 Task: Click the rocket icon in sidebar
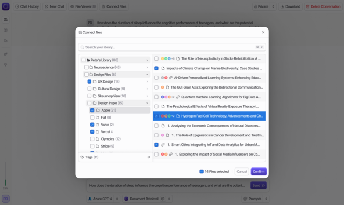5,54
